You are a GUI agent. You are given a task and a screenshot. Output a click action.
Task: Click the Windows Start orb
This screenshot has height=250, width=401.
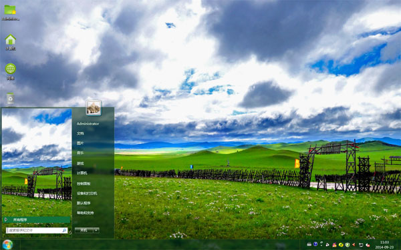pyautogui.click(x=7, y=245)
